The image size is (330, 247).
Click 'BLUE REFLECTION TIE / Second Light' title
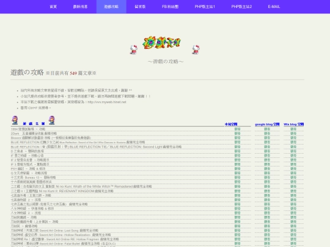coord(96,146)
